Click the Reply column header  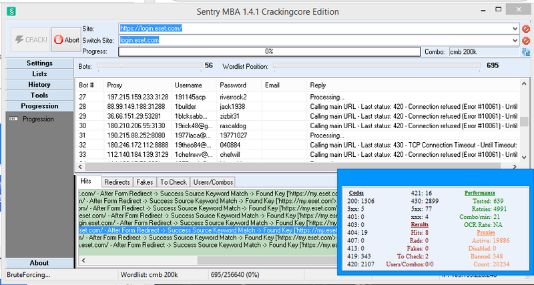click(413, 85)
